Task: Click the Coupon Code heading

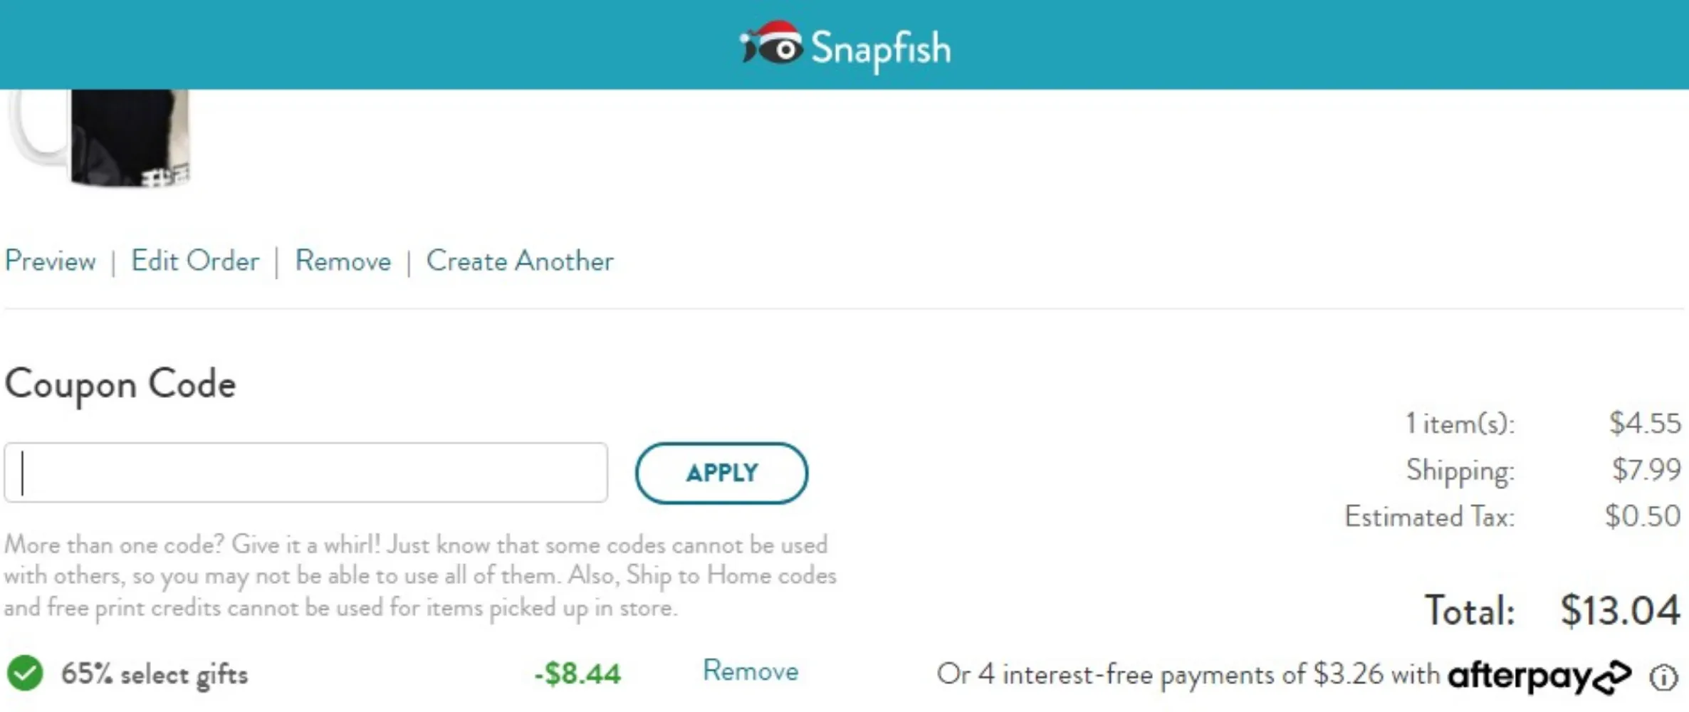Action: 120,384
